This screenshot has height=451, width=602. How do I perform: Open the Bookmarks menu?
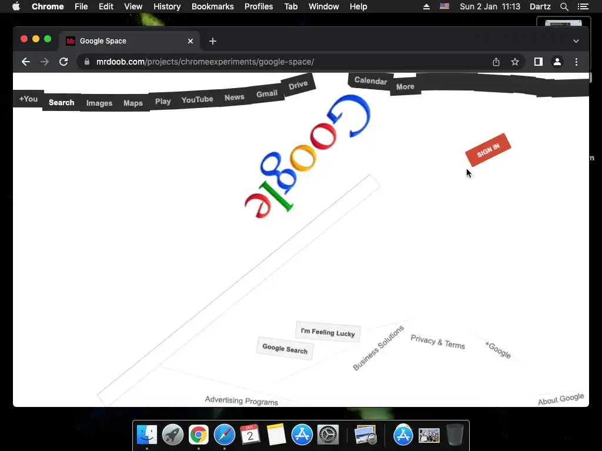pyautogui.click(x=213, y=6)
